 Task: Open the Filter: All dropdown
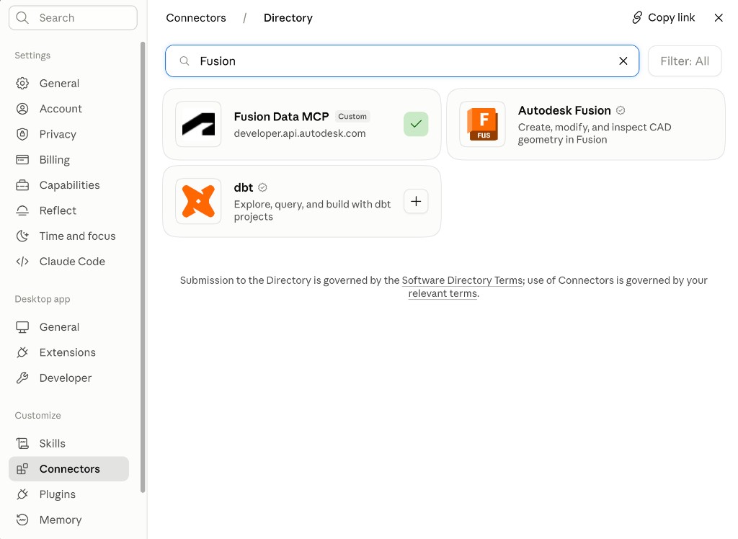[685, 61]
